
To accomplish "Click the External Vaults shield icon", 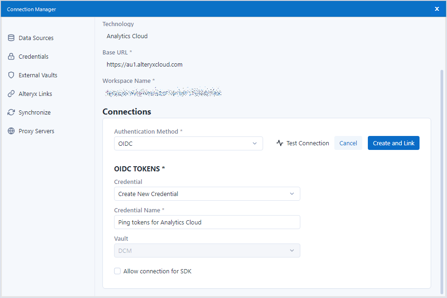I will pos(11,75).
